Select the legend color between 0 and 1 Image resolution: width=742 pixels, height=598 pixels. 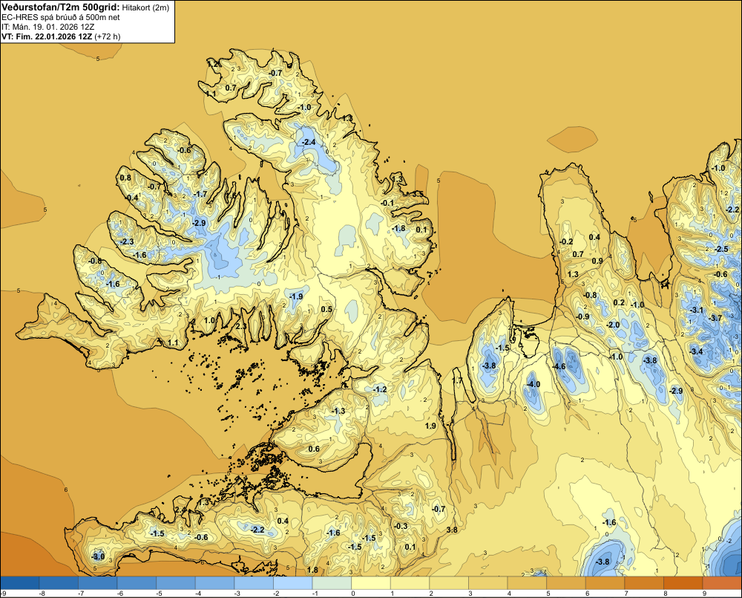370,583
